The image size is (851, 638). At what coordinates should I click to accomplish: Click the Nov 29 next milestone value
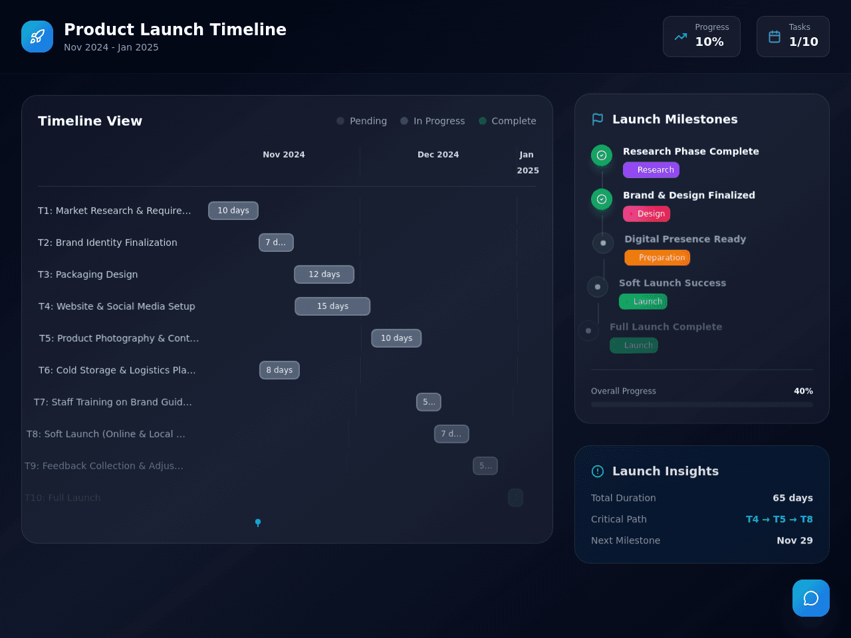pos(794,540)
